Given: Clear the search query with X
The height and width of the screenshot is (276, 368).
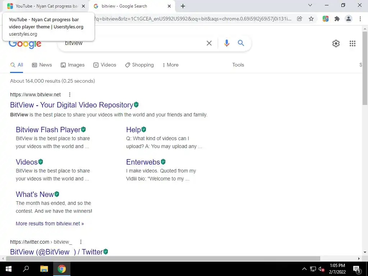Looking at the screenshot, I should click(209, 43).
